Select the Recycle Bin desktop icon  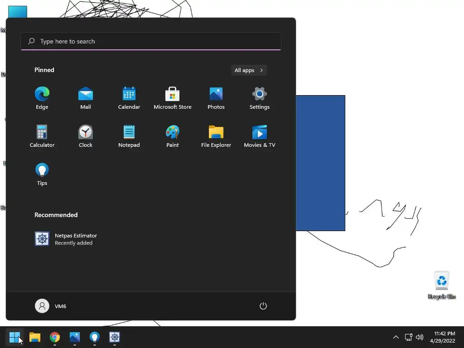coord(442,285)
